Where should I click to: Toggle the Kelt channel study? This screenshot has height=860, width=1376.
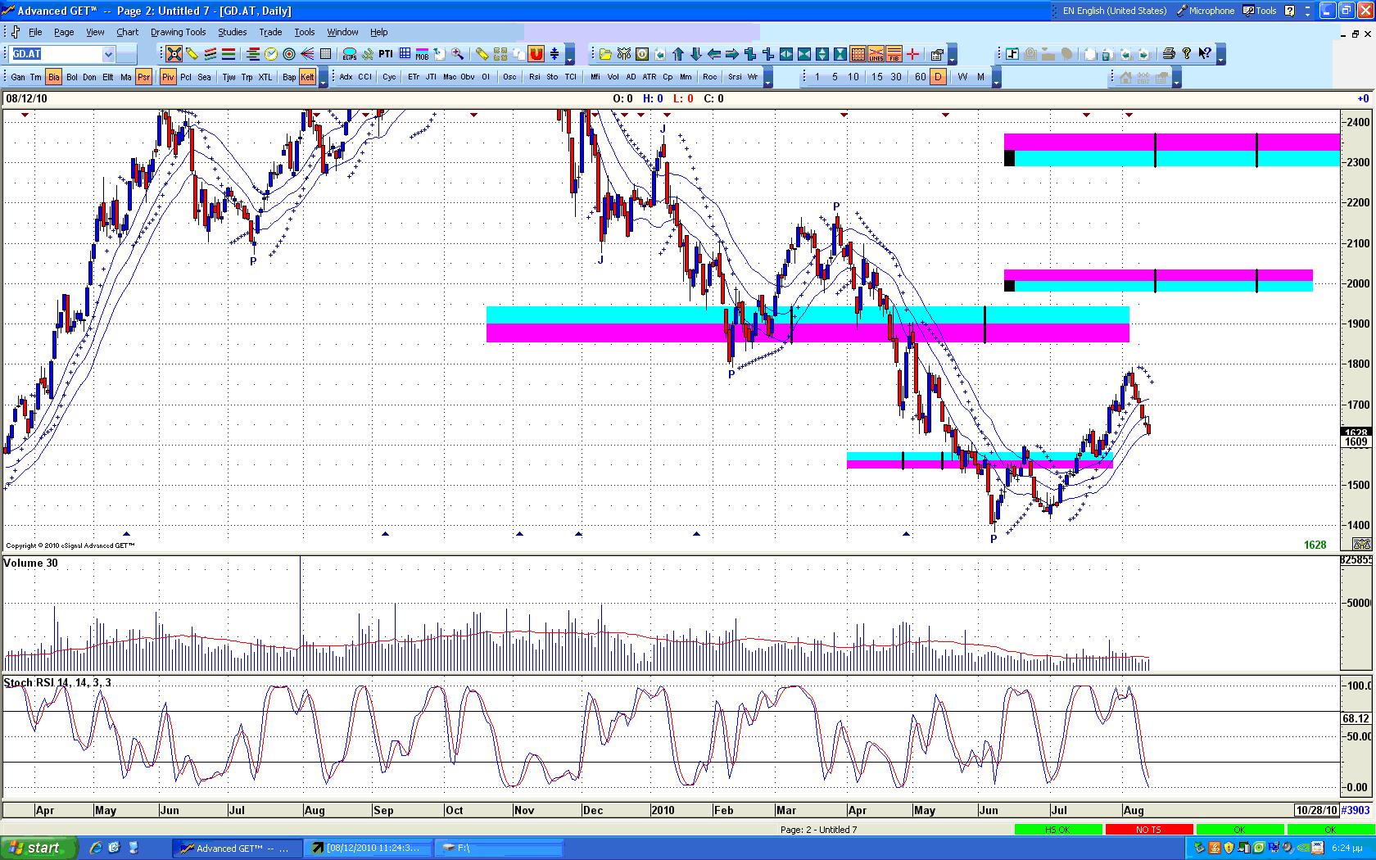(x=307, y=77)
